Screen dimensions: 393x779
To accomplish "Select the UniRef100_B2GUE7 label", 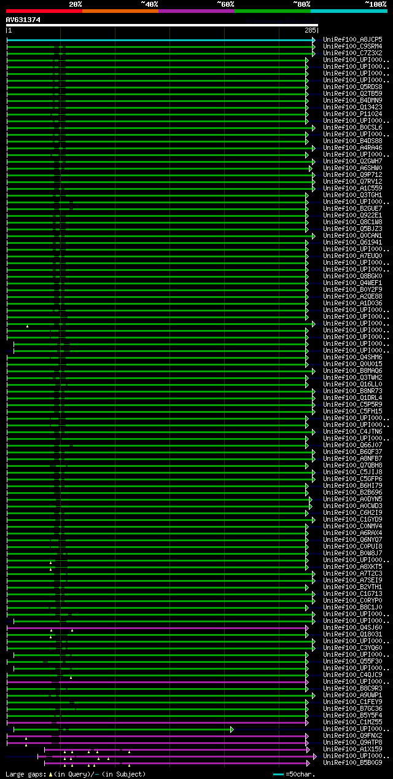I will [x=352, y=208].
